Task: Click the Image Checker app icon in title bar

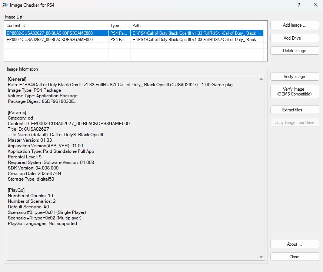Action: (x=5, y=5)
